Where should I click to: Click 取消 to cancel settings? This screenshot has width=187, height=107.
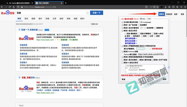123,79
